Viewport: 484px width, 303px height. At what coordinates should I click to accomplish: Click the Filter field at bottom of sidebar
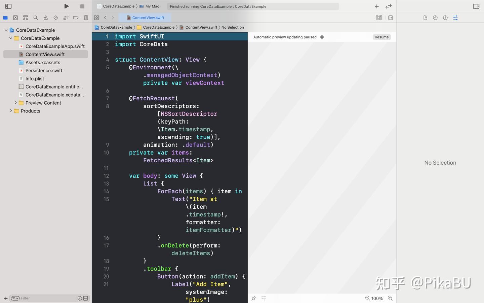click(x=30, y=298)
